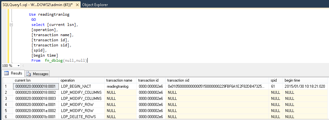Screen dimensions: 329x120
Task: Select the current lsn column header
Action: point(36,80)
